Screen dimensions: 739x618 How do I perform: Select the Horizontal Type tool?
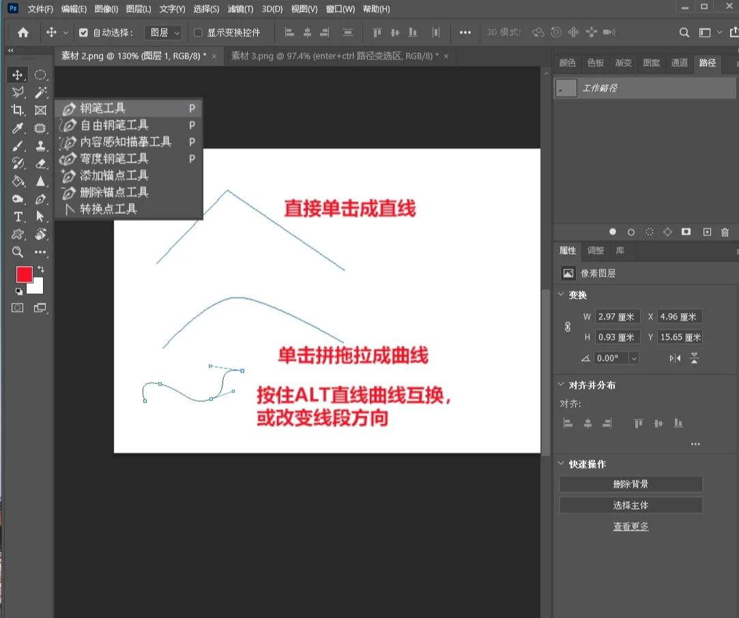pos(17,217)
